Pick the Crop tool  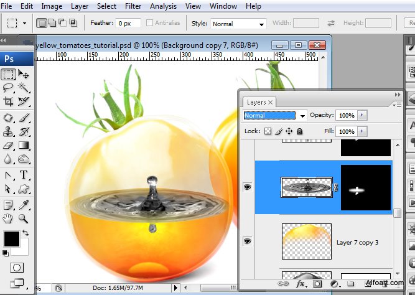pos(9,101)
